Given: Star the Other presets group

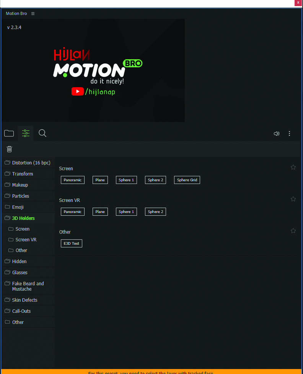Looking at the screenshot, I should 293,231.
